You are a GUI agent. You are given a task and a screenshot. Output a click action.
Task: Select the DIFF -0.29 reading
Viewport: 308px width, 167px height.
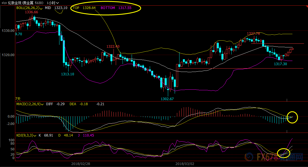(55, 104)
